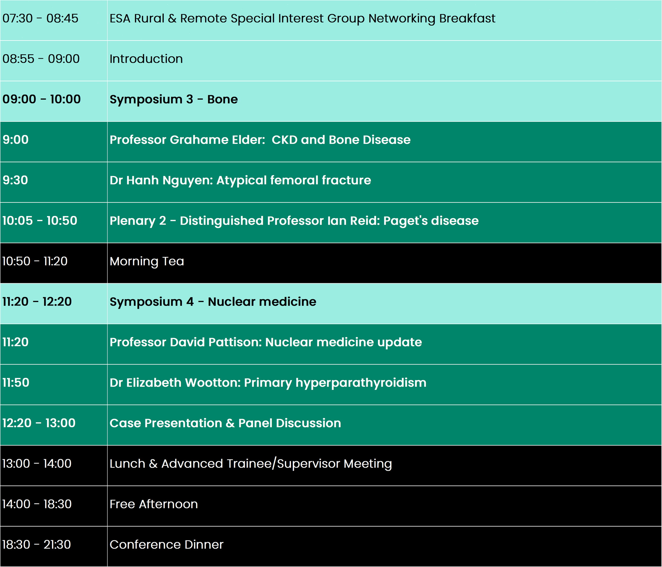Viewport: 662px width, 567px height.
Task: Click the 07:30 - 08:45 time cell
Action: coord(40,19)
